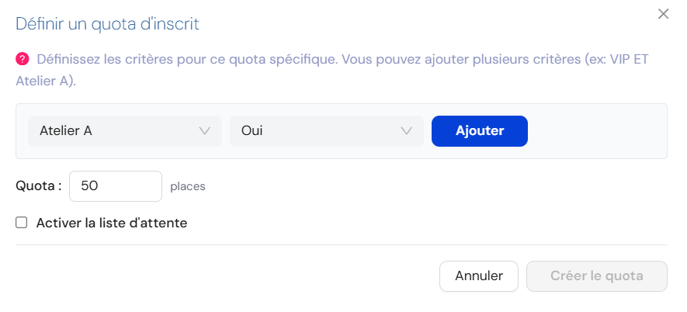Image resolution: width=687 pixels, height=312 pixels.
Task: Click the 'Activer la liste d'attente' label
Action: pyautogui.click(x=112, y=223)
